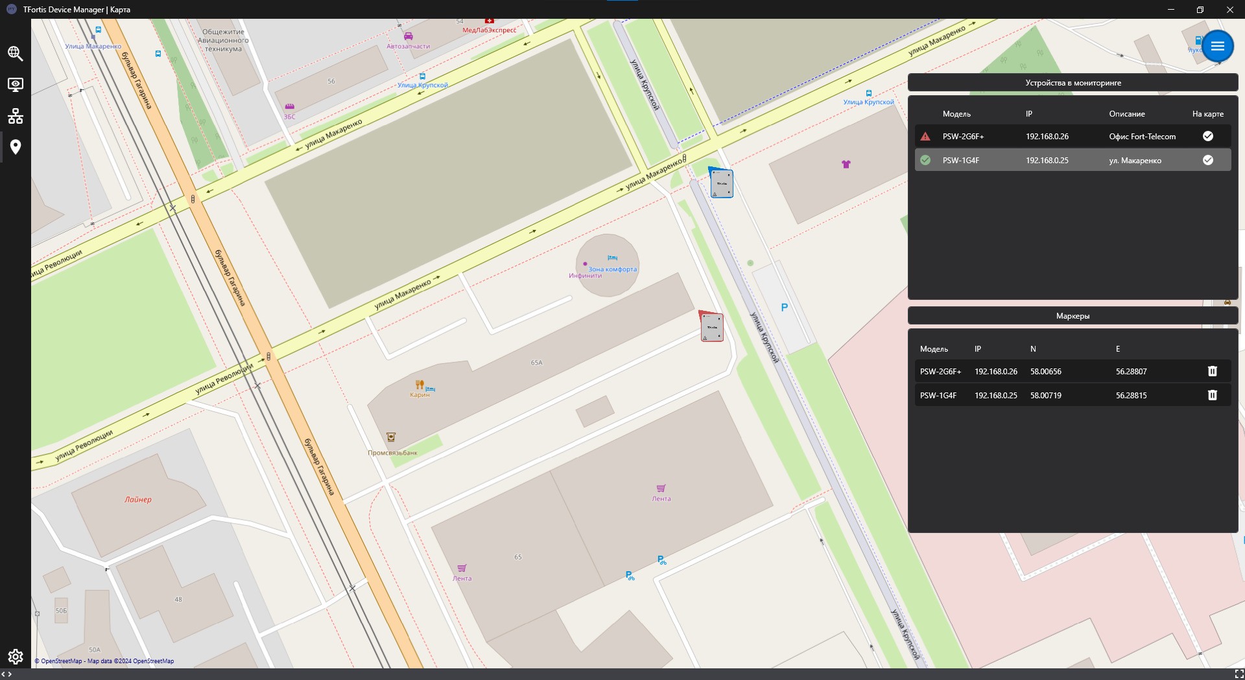Select the red-outlined device marker on map
Image resolution: width=1245 pixels, height=680 pixels.
(x=711, y=327)
